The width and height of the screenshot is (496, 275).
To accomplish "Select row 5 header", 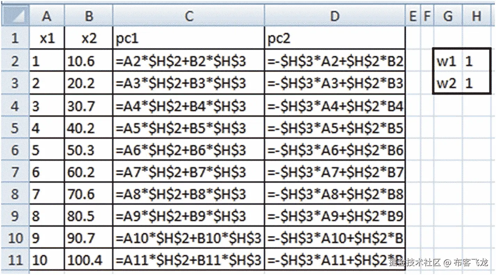I will (15, 128).
